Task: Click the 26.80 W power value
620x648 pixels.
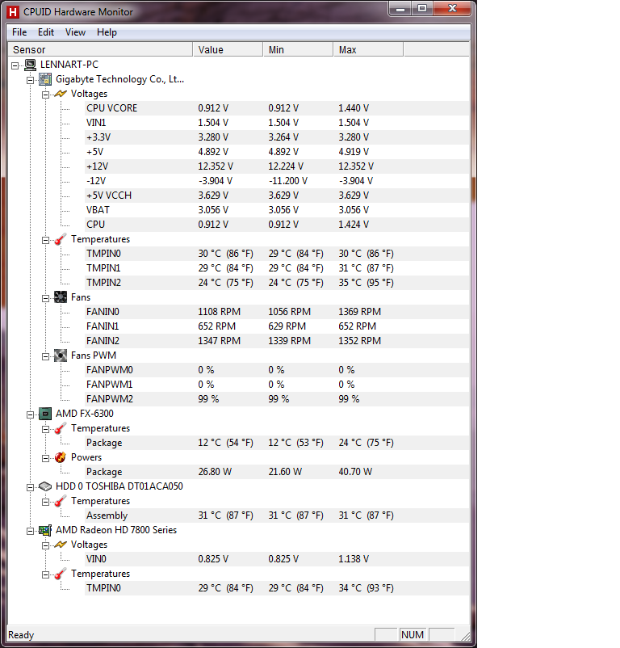Action: point(215,472)
